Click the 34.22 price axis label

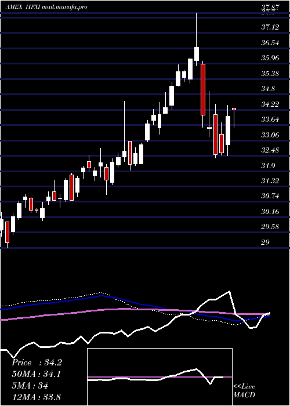coord(270,104)
